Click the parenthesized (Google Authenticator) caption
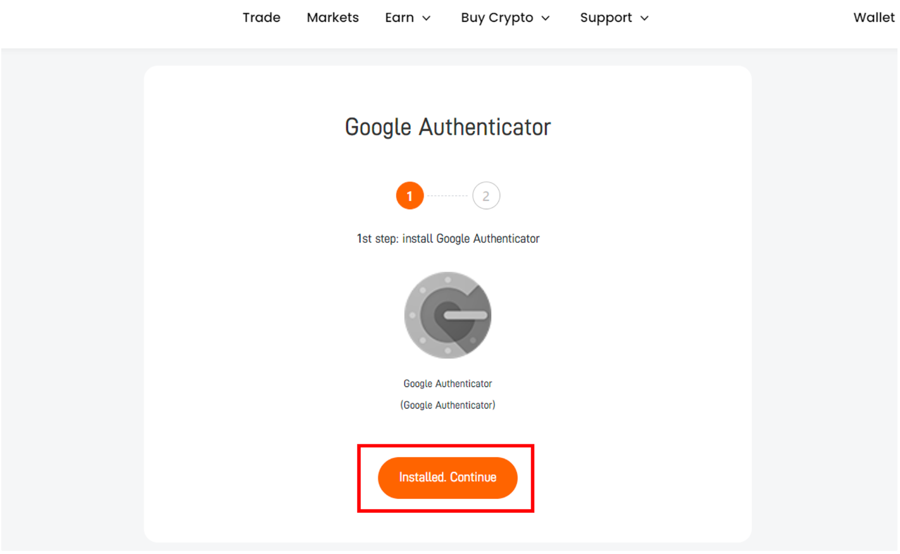This screenshot has height=554, width=900. tap(447, 405)
